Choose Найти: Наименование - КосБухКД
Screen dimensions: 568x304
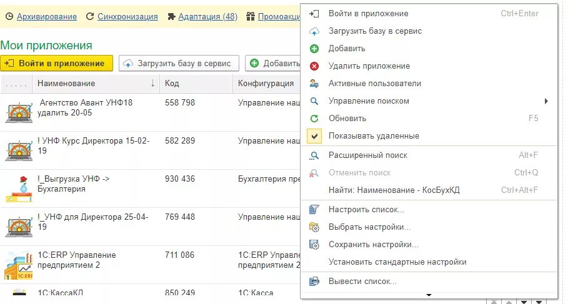pos(429,190)
